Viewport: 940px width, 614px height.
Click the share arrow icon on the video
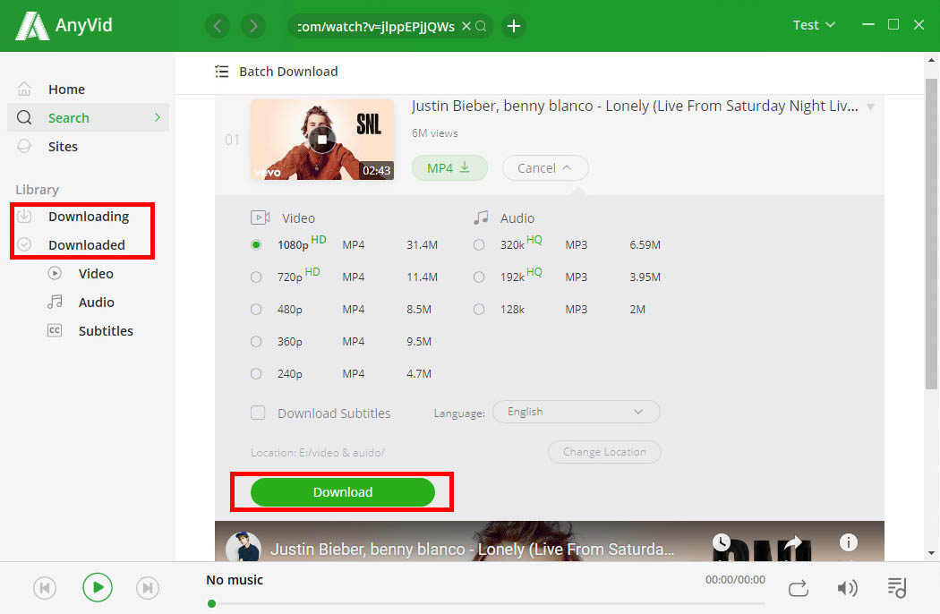tap(793, 542)
